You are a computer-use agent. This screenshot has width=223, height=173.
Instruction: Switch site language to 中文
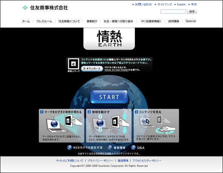[x=194, y=5]
